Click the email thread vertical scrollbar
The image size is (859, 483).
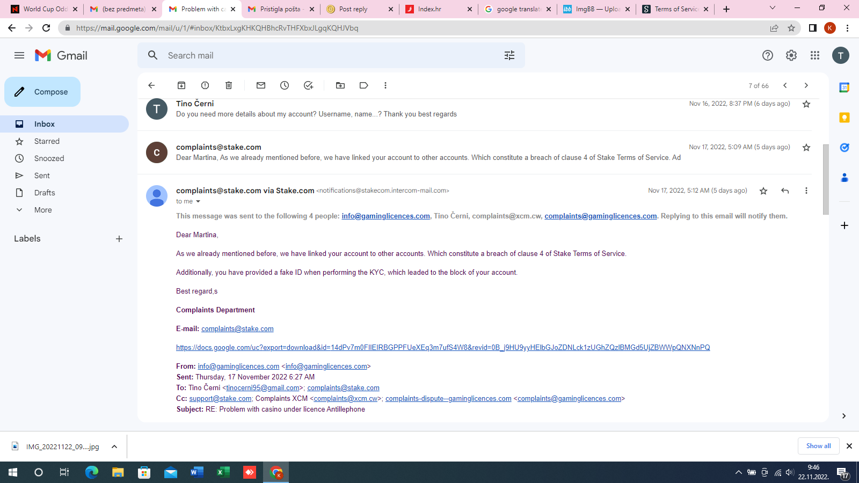point(826,179)
